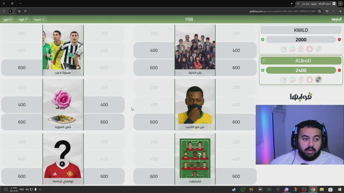
Task: Pick 600 right of خمن الصورة card
Action: click(104, 122)
